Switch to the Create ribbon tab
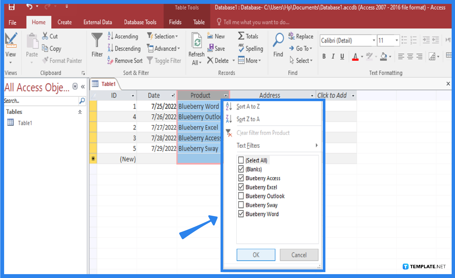The height and width of the screenshot is (278, 455). tap(64, 22)
